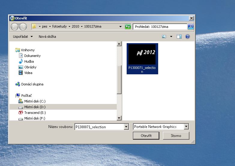235x166 pixels.
Task: Open the help question mark icon
Action: (188, 37)
